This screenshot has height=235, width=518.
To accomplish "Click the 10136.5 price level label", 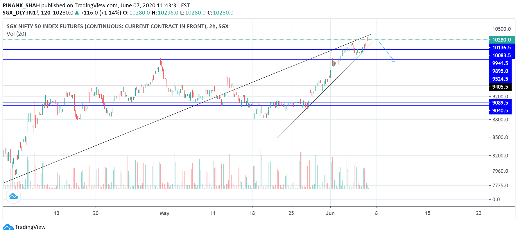I will coord(502,48).
